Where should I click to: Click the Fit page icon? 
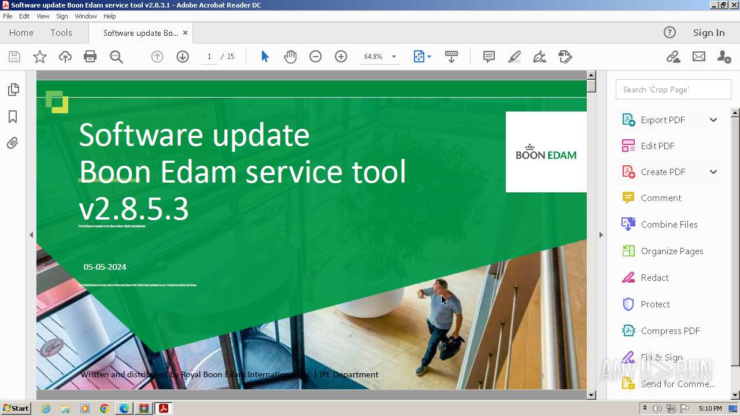click(419, 57)
